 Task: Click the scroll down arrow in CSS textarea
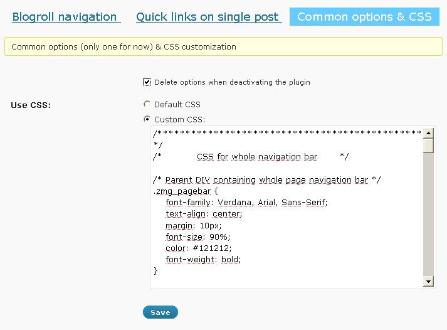(428, 282)
